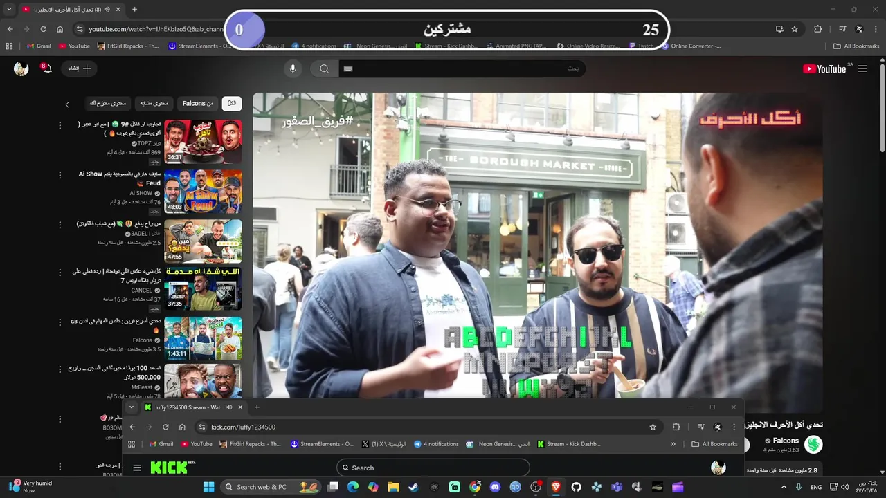Show hidden system tray icons
The width and height of the screenshot is (886, 498).
784,487
